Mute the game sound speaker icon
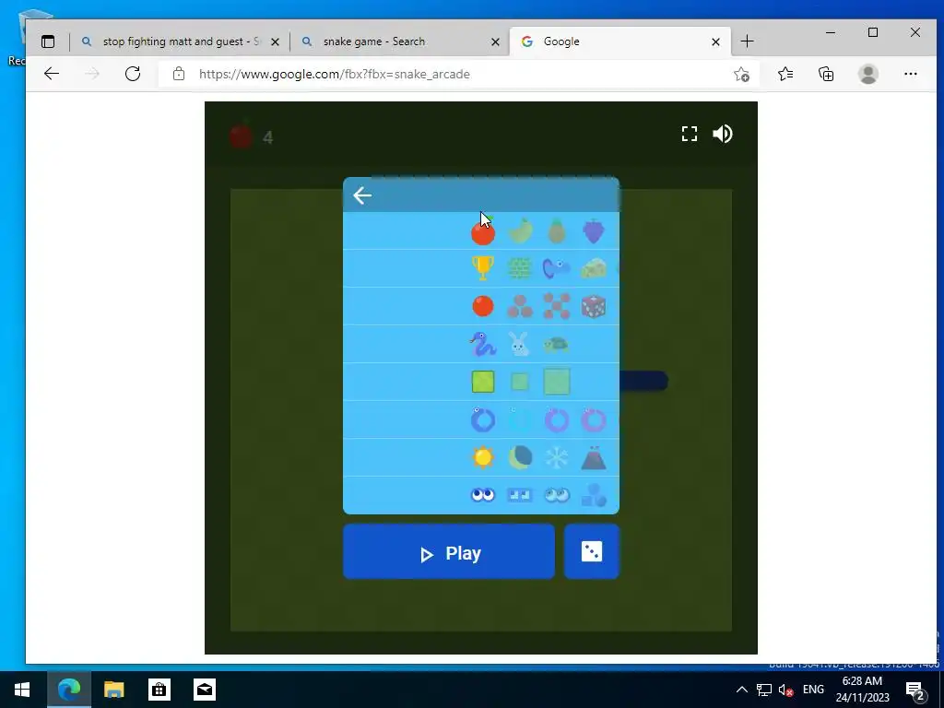This screenshot has width=944, height=708. click(x=723, y=134)
